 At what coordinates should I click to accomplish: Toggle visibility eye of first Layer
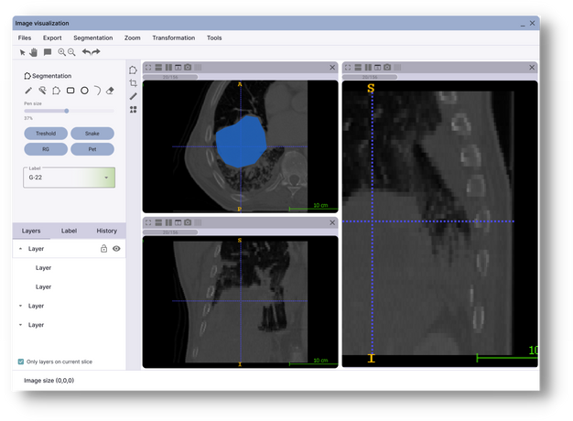(x=116, y=249)
